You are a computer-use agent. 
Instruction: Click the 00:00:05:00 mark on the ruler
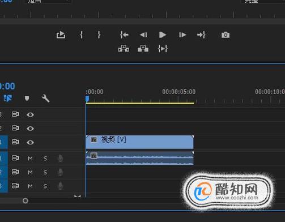click(x=178, y=92)
